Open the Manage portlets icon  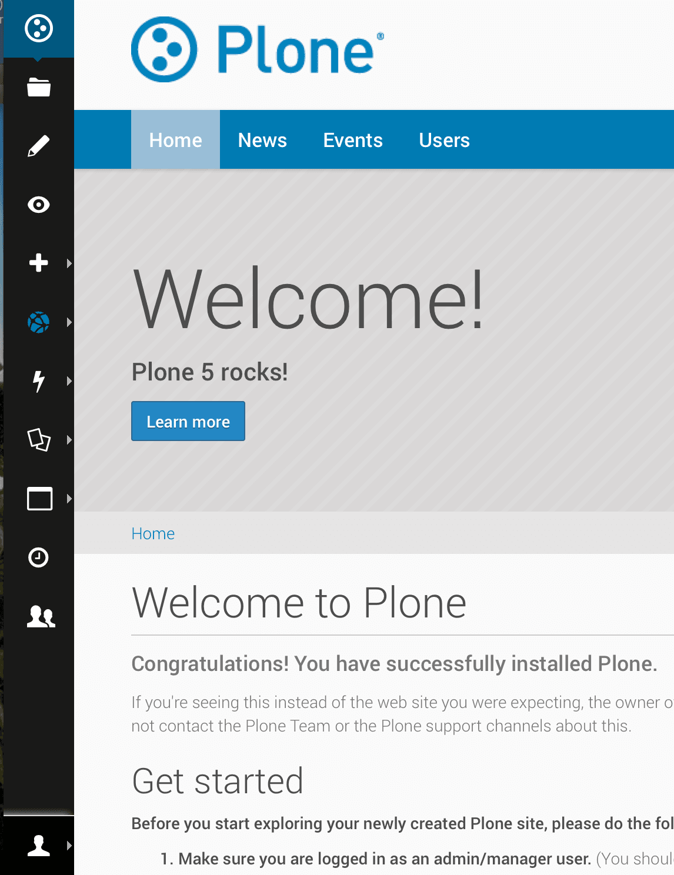39,499
